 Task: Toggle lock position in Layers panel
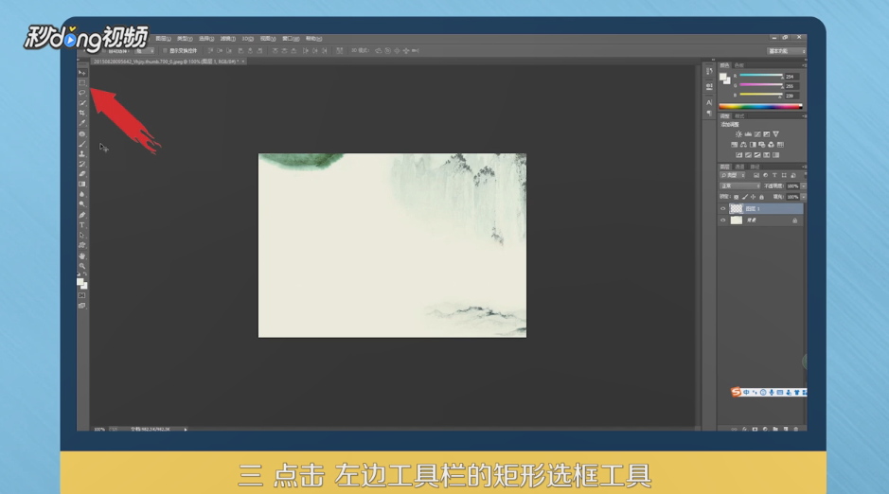click(x=753, y=197)
